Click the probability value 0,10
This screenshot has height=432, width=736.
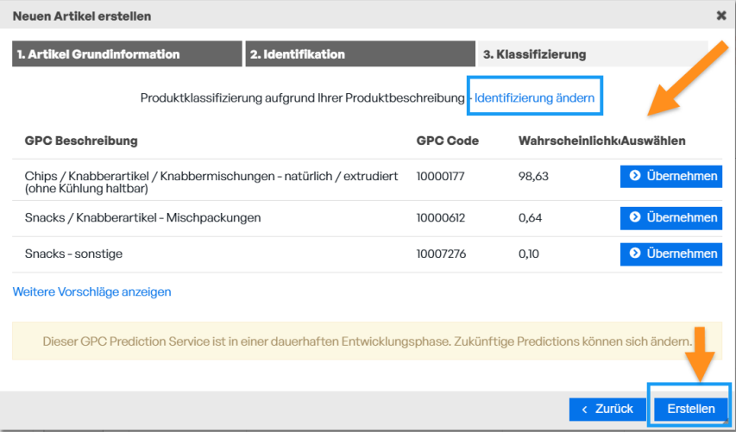click(x=529, y=254)
